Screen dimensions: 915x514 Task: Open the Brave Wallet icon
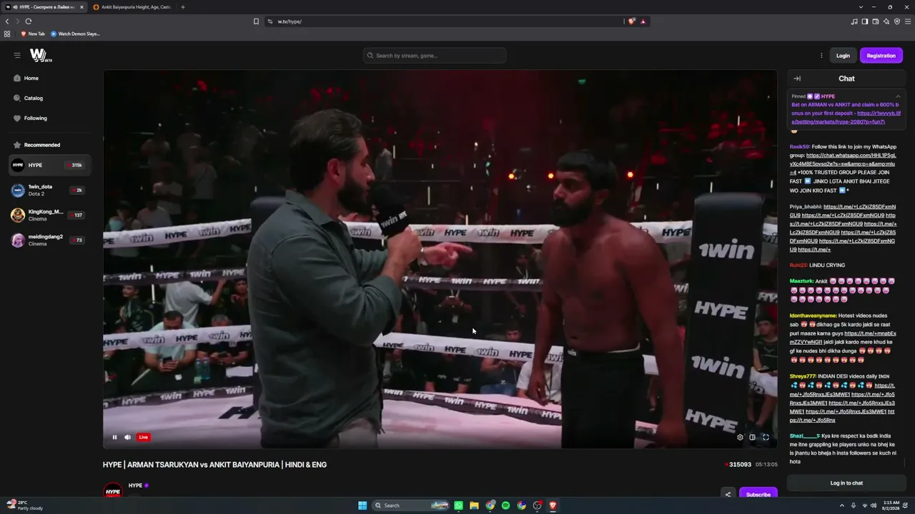tap(876, 21)
